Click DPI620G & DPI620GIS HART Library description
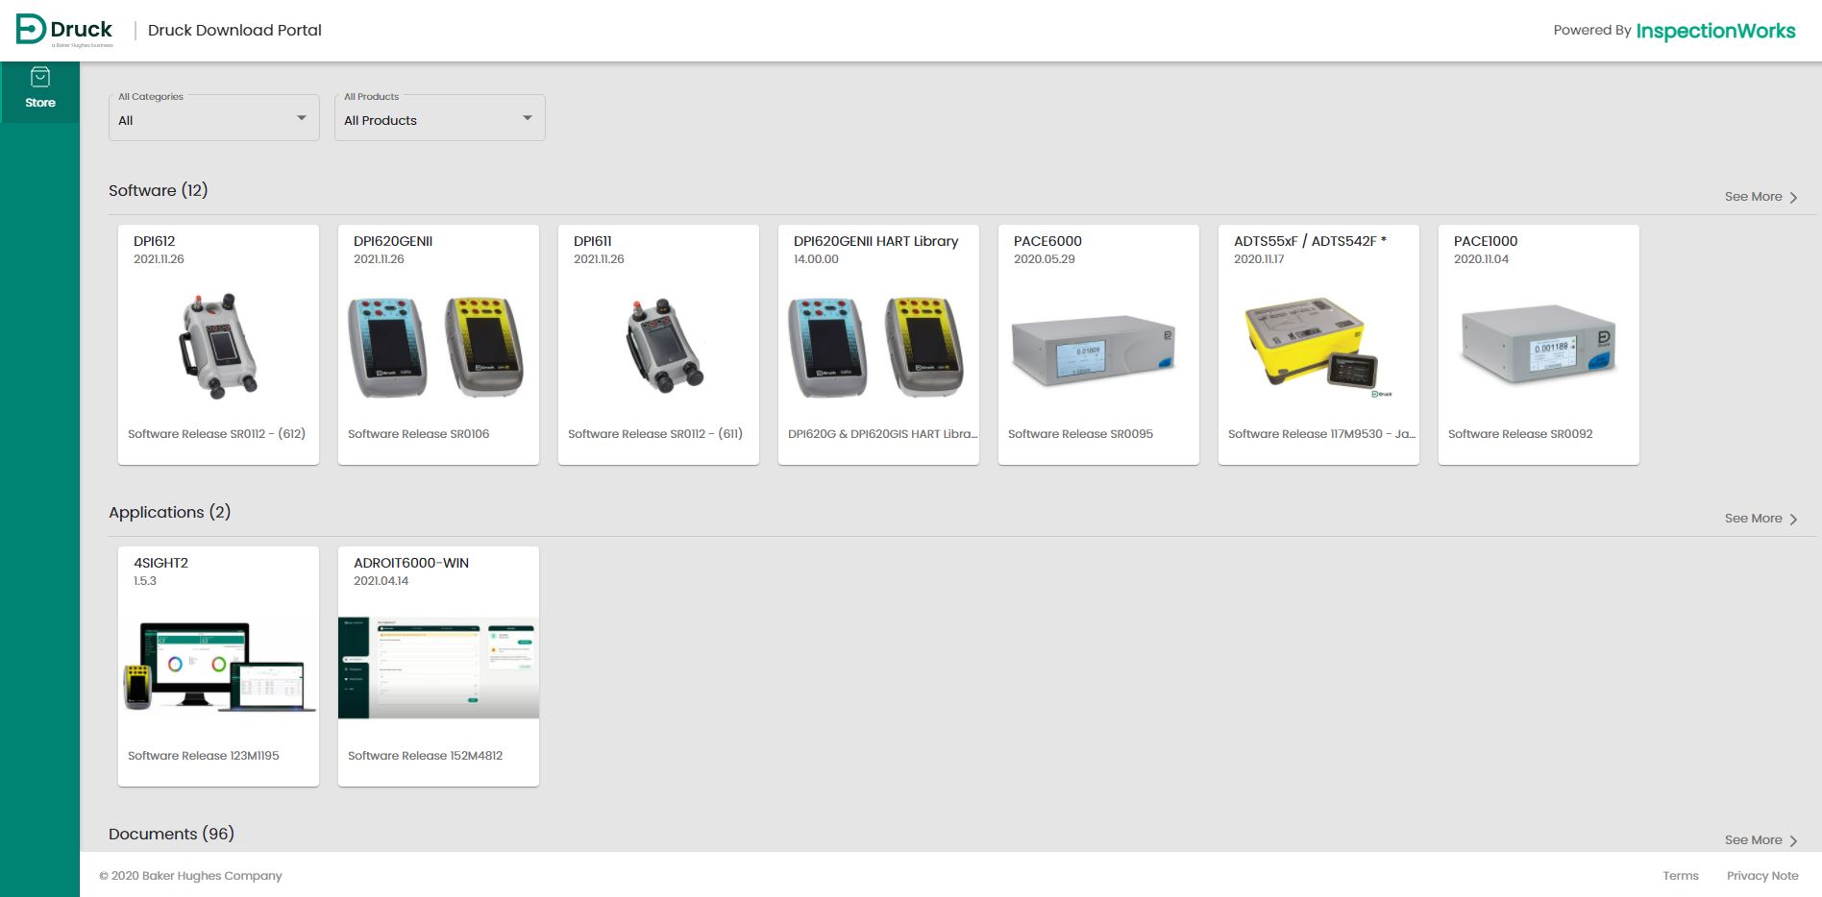Image resolution: width=1822 pixels, height=897 pixels. tap(882, 434)
